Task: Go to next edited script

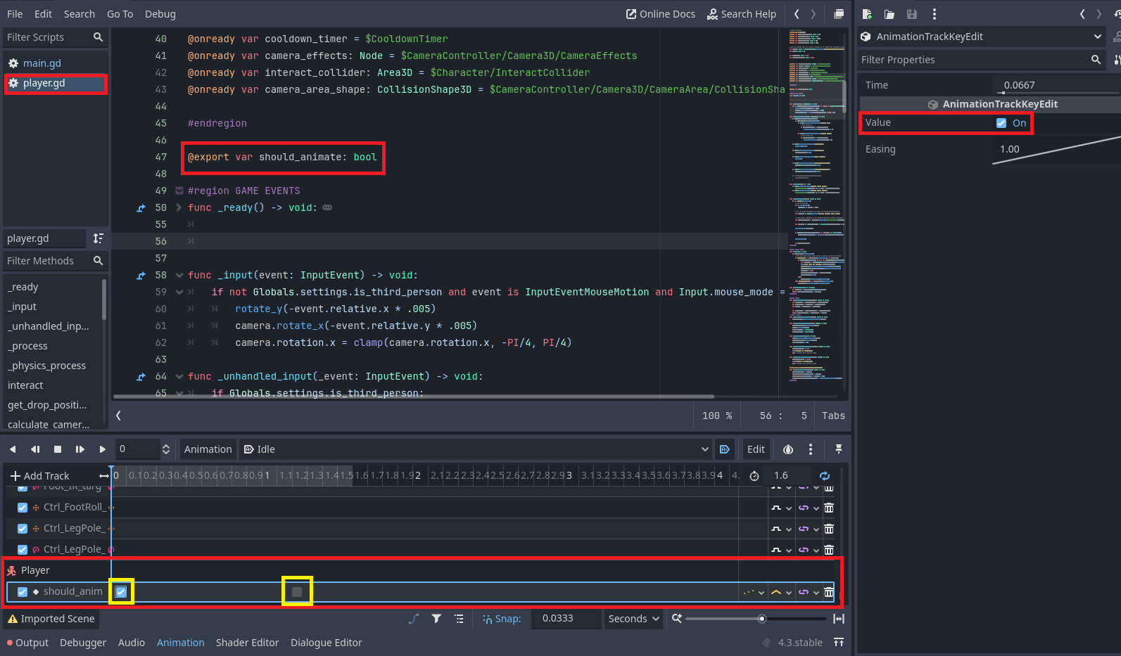Action: pos(813,14)
